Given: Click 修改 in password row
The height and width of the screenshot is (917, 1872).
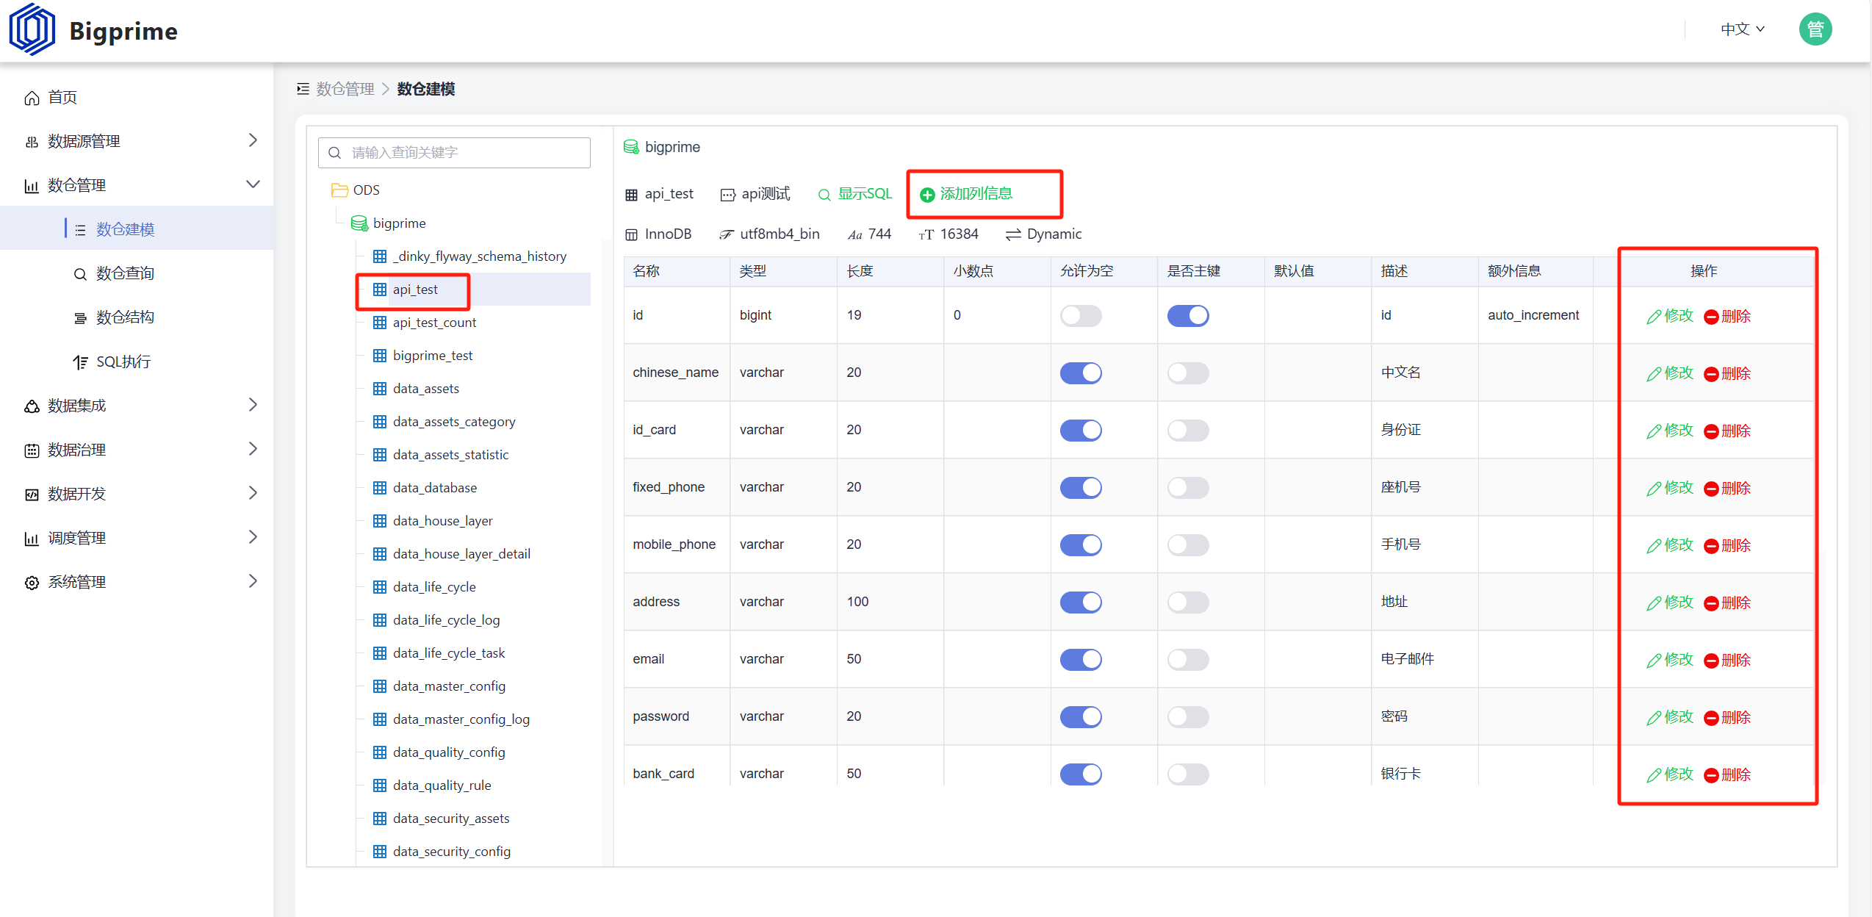Looking at the screenshot, I should click(x=1670, y=717).
